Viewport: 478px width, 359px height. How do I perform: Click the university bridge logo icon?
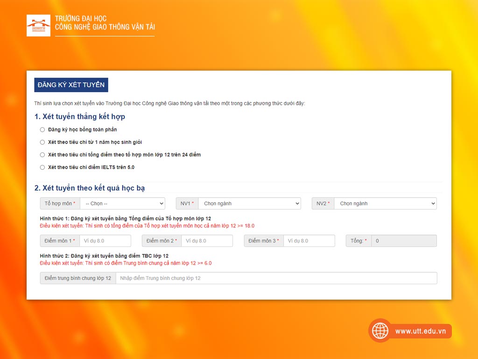[x=38, y=26]
